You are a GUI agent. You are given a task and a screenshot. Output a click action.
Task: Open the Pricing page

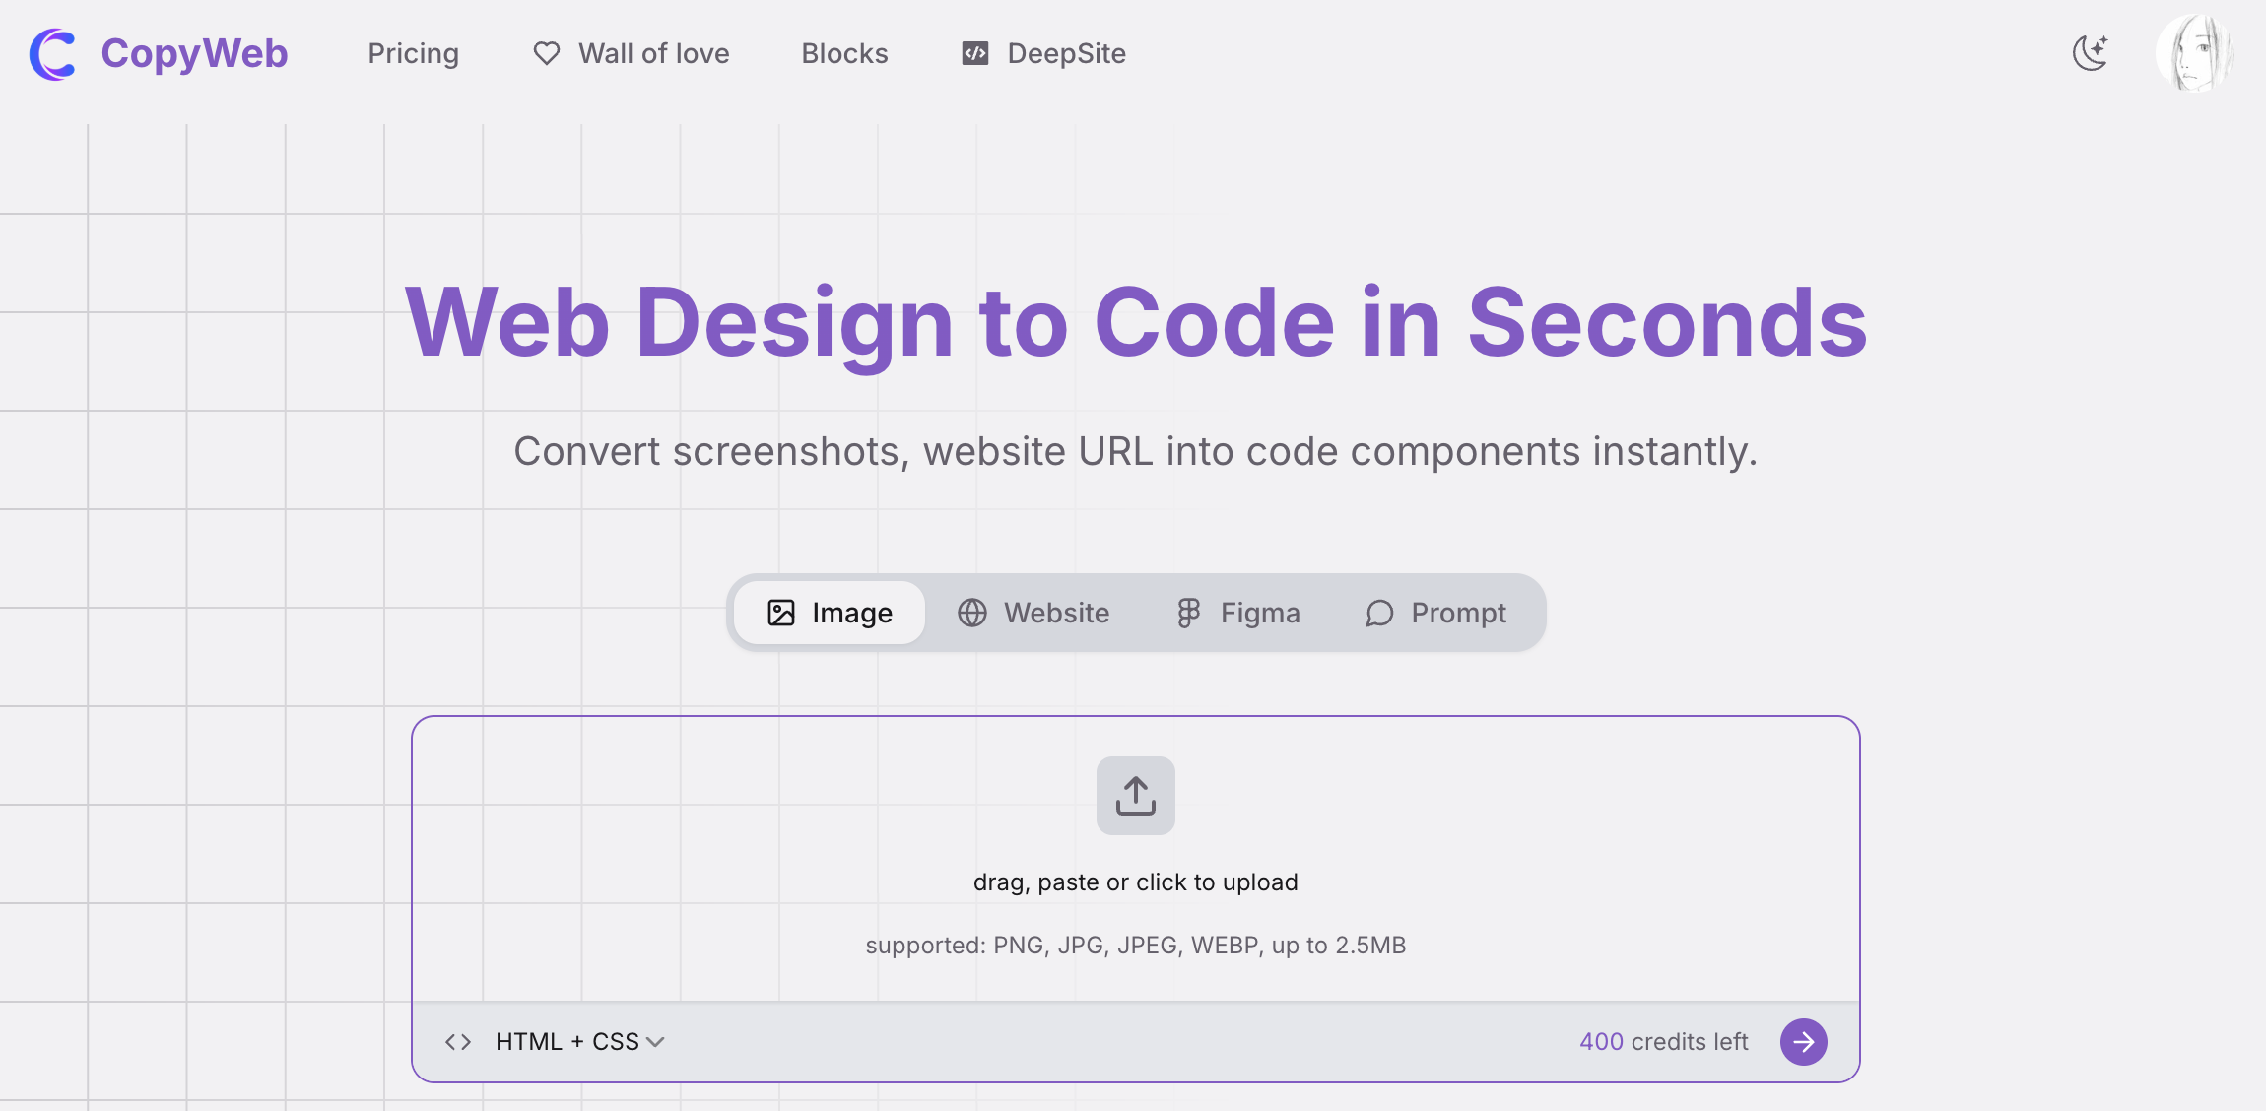coord(413,53)
